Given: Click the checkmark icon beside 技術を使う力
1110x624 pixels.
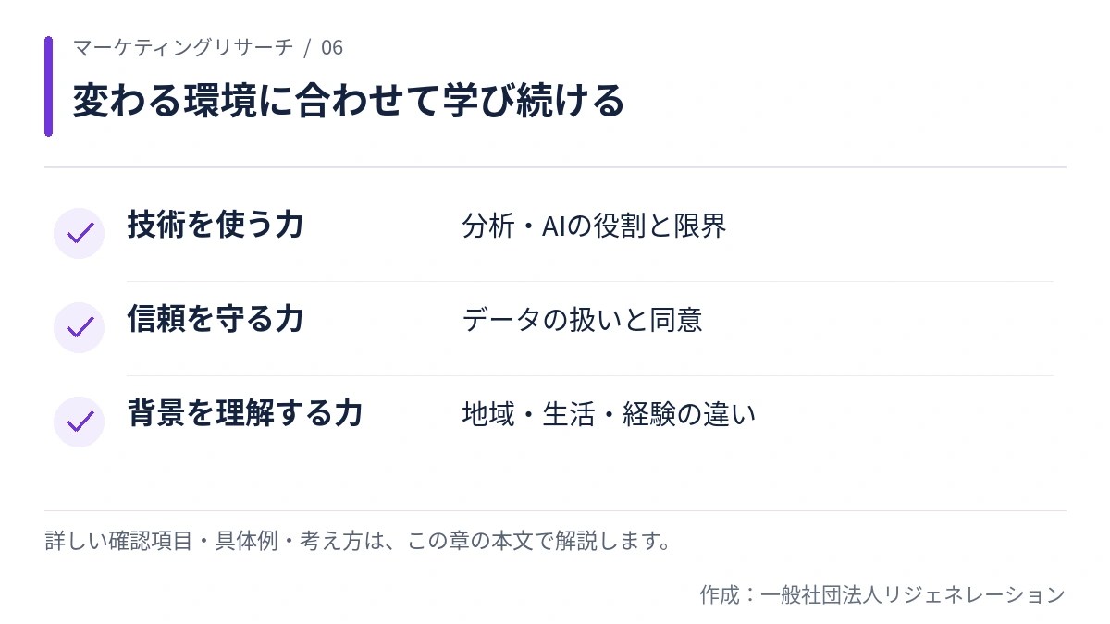Looking at the screenshot, I should click(79, 233).
